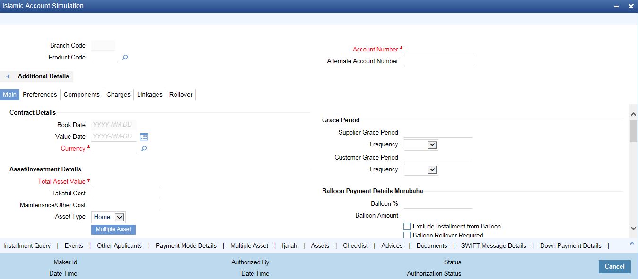Click the vertical scrollbar thumb

point(633,131)
